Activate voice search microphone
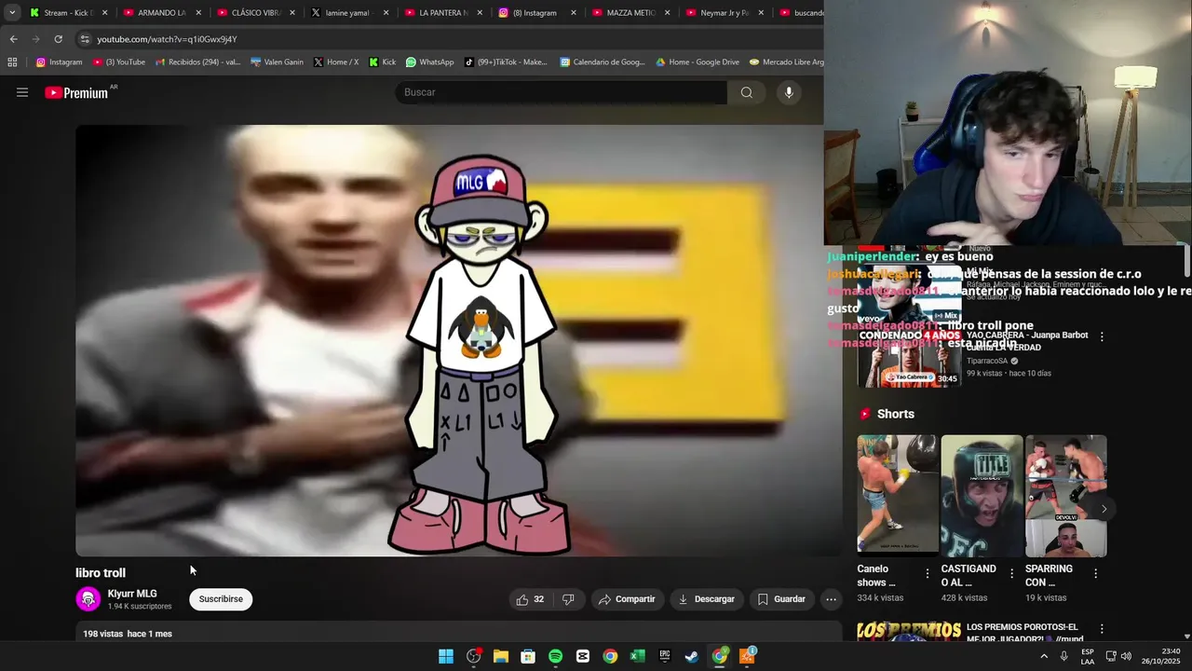 coord(789,92)
